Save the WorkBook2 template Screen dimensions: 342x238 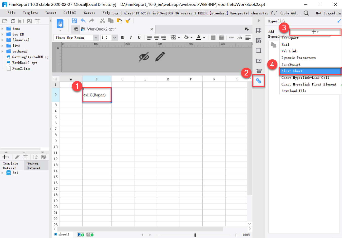tap(74, 21)
